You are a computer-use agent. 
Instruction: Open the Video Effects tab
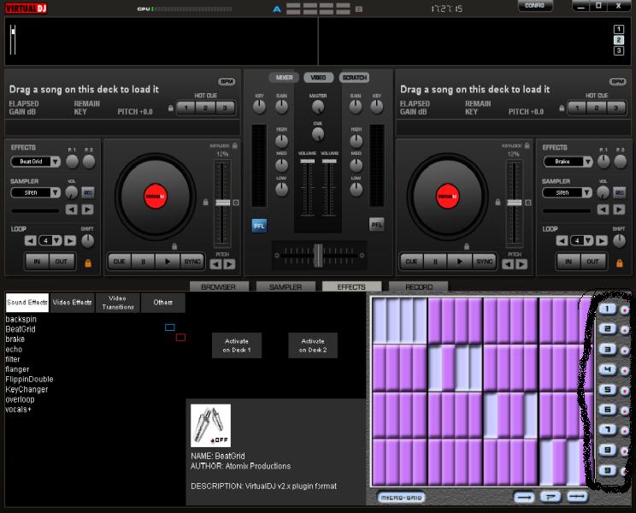pyautogui.click(x=72, y=303)
